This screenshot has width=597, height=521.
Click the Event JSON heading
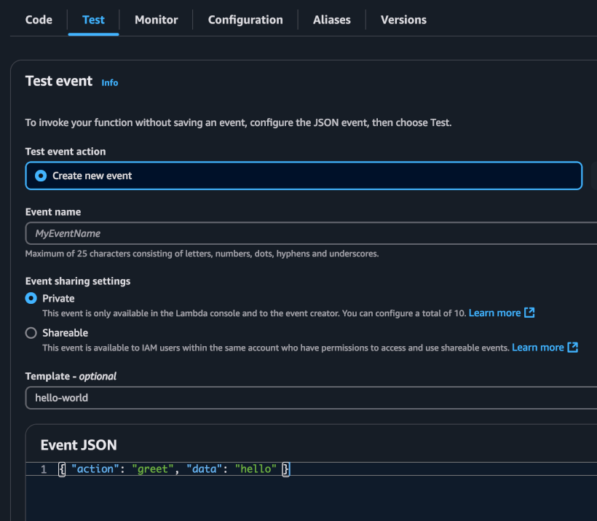79,445
